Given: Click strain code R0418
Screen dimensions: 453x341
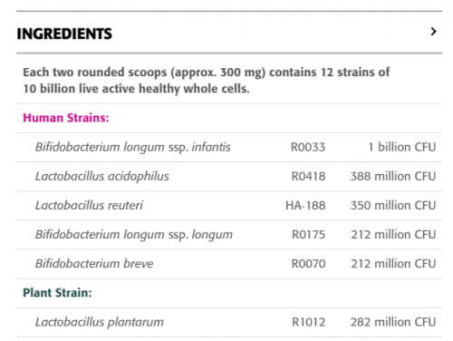Looking at the screenshot, I should click(x=308, y=176).
